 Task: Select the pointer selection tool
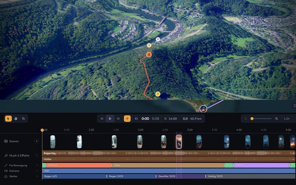coord(8,118)
